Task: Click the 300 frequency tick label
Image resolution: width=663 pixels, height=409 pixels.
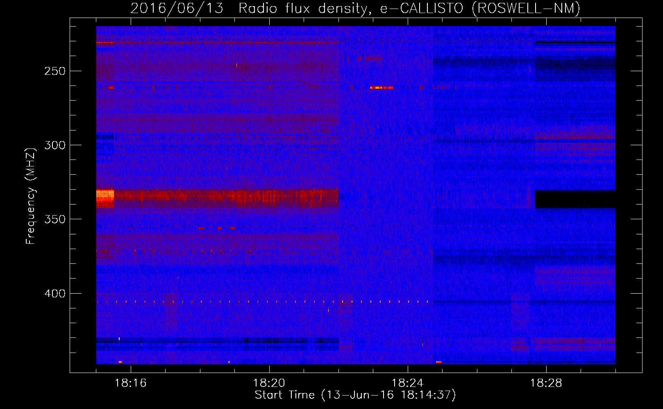Action: (55, 145)
